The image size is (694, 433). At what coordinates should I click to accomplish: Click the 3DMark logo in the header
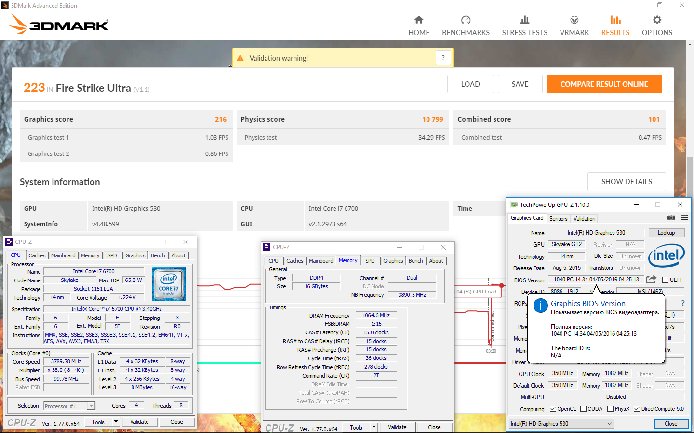(60, 24)
